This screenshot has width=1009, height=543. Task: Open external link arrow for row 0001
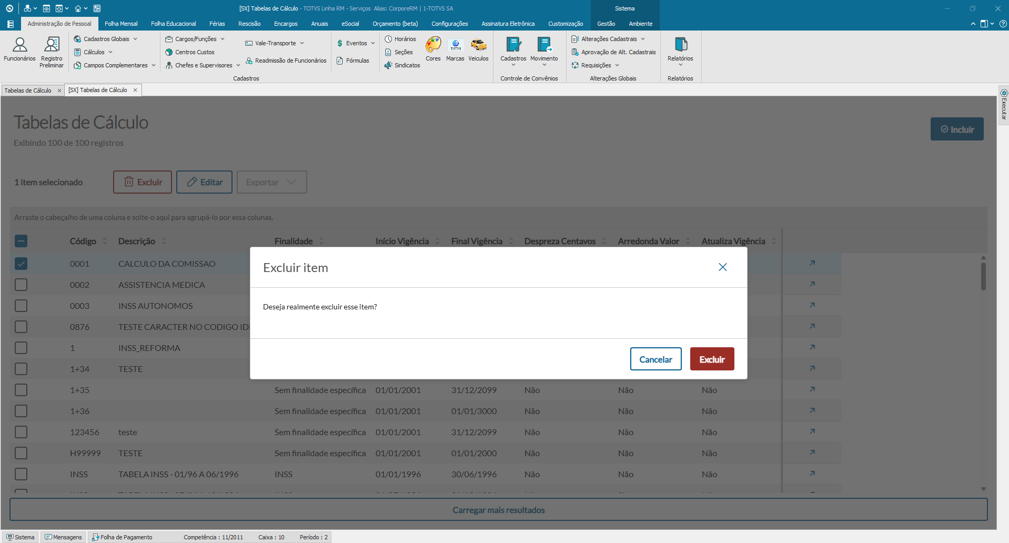(x=812, y=263)
